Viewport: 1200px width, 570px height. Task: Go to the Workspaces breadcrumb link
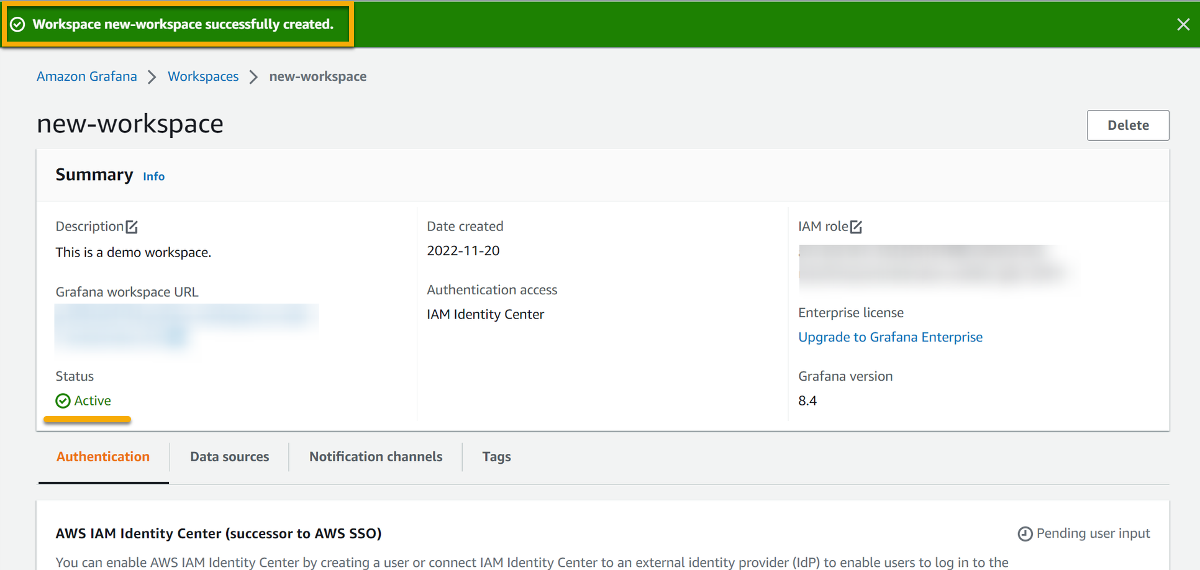203,76
